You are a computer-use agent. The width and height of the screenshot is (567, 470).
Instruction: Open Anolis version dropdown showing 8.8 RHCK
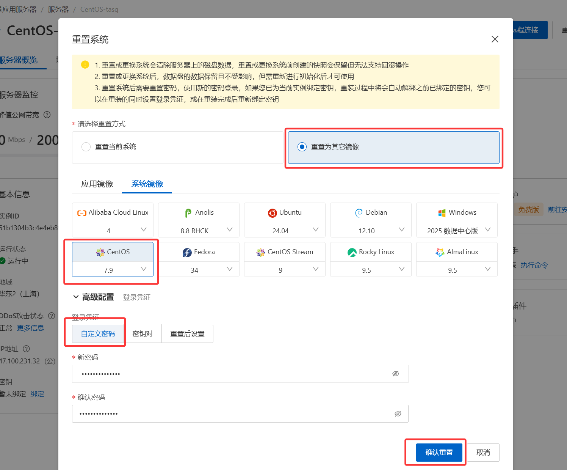point(199,230)
